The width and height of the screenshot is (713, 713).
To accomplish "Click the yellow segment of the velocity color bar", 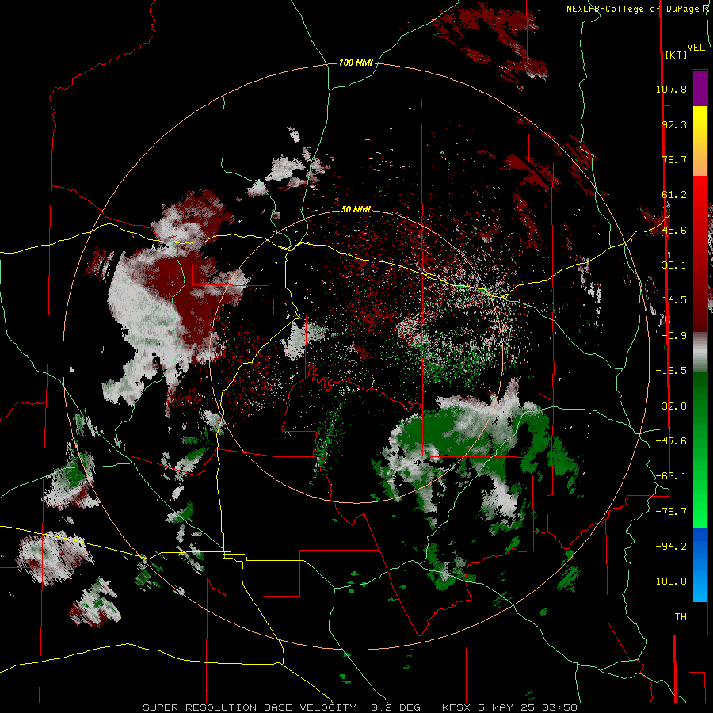I will 700,123.
